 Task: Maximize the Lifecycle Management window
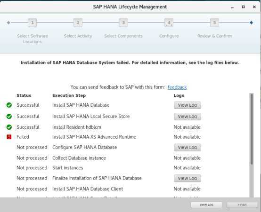coord(243,7)
